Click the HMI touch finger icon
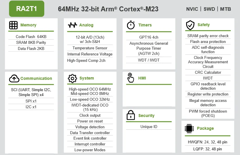240x155 pixels. point(130,78)
